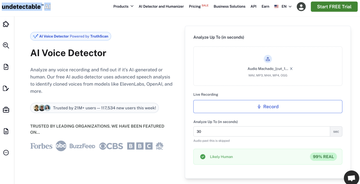Image resolution: width=360 pixels, height=184 pixels.
Task: Select the document checkmark sidebar icon
Action: [6, 67]
